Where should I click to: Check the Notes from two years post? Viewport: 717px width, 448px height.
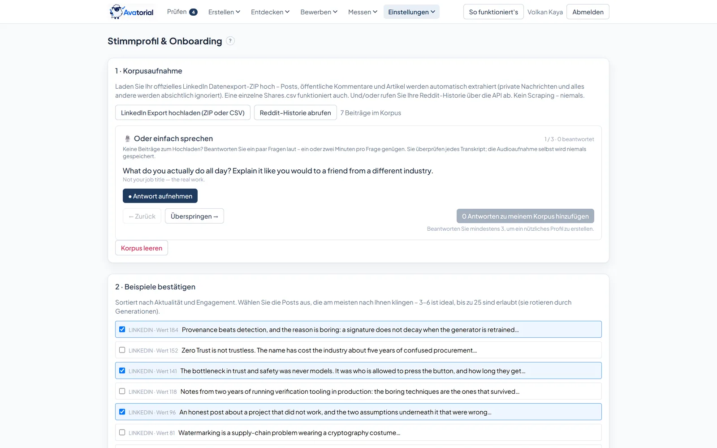click(122, 391)
